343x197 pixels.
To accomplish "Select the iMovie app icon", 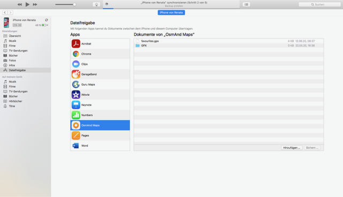I will (x=76, y=95).
